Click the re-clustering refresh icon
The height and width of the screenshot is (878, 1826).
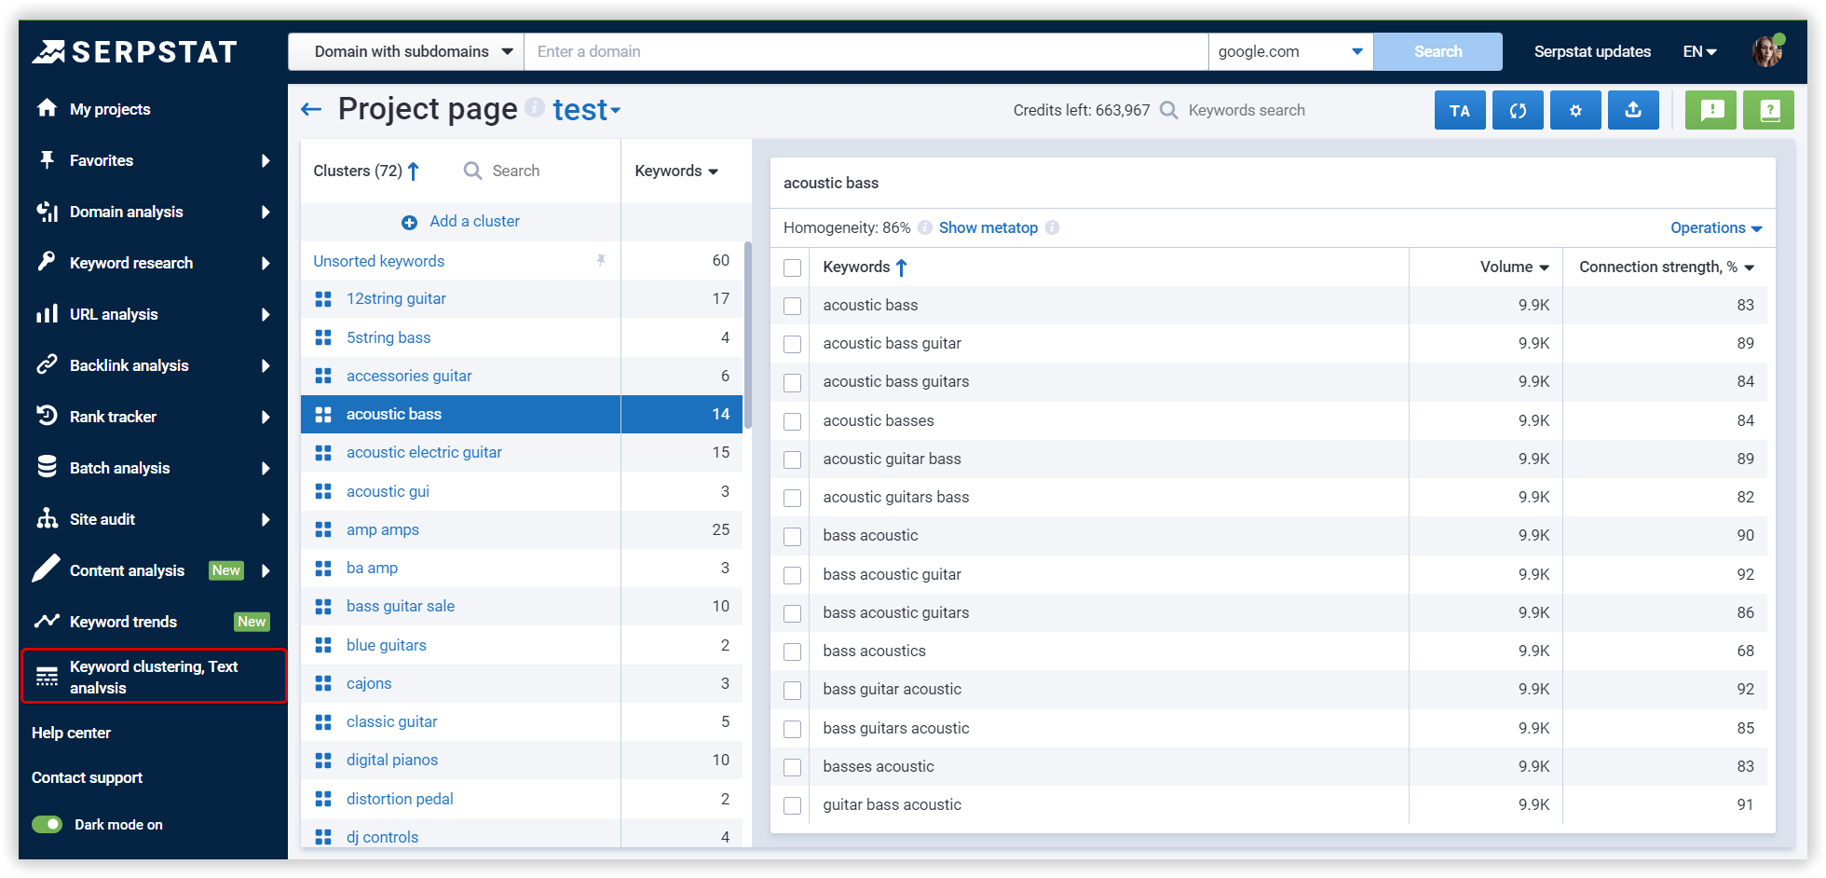1518,109
